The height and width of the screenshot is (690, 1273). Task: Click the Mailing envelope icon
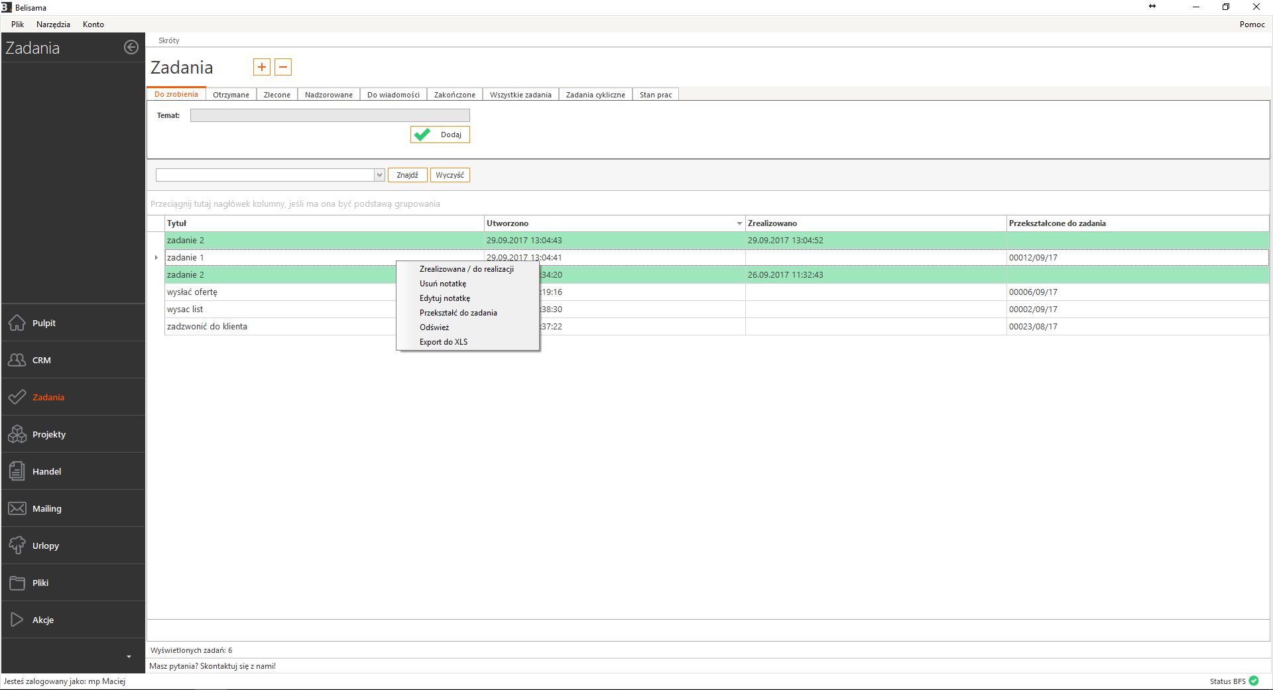(x=17, y=508)
